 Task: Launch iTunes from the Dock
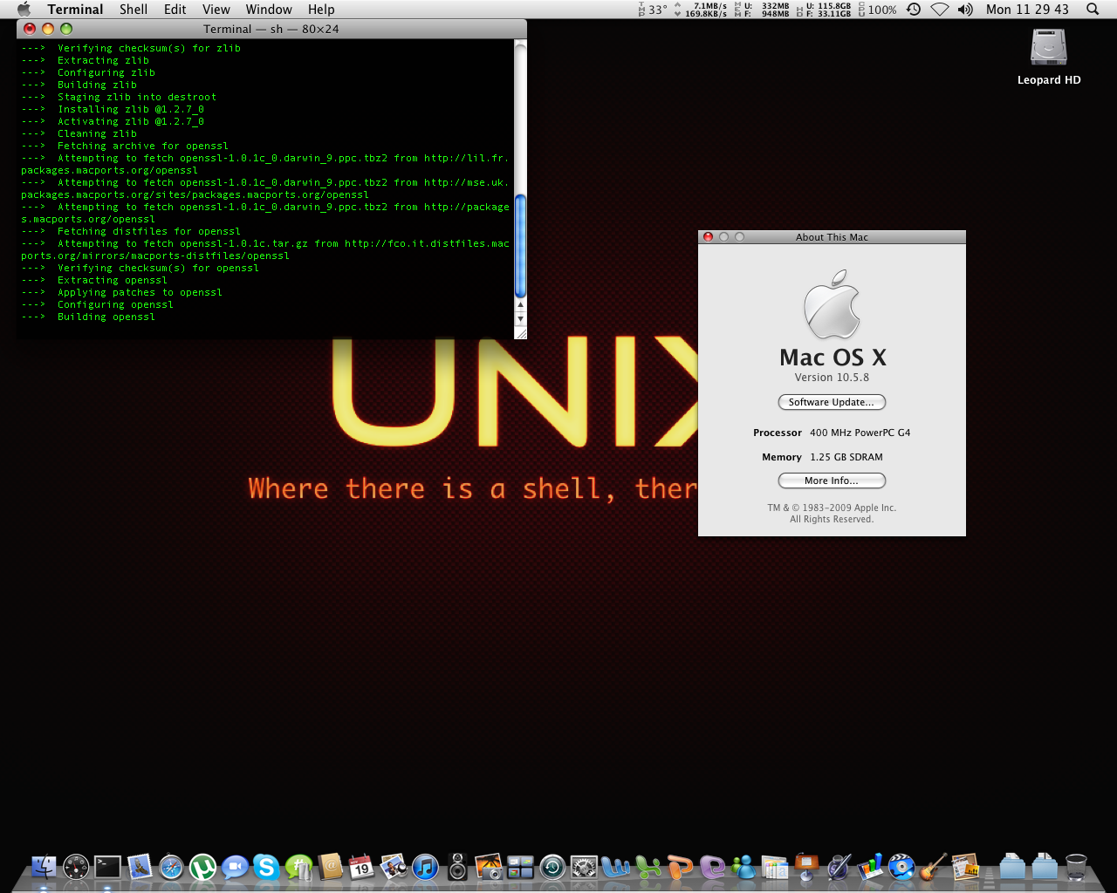[425, 867]
